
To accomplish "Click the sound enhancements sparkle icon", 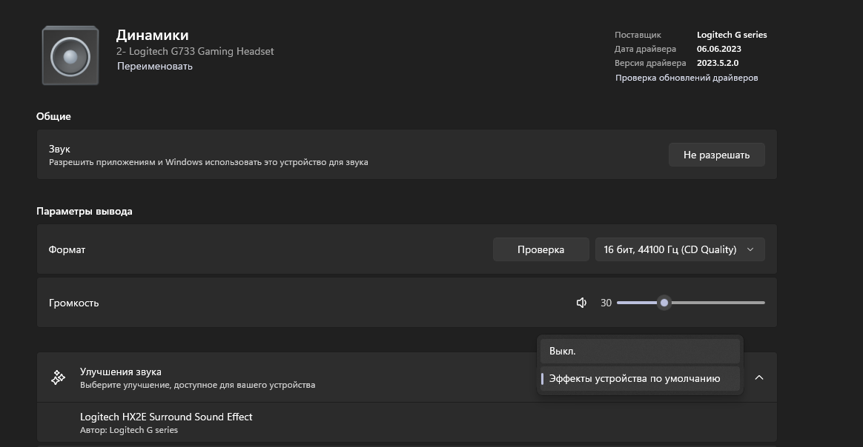I will [x=59, y=377].
